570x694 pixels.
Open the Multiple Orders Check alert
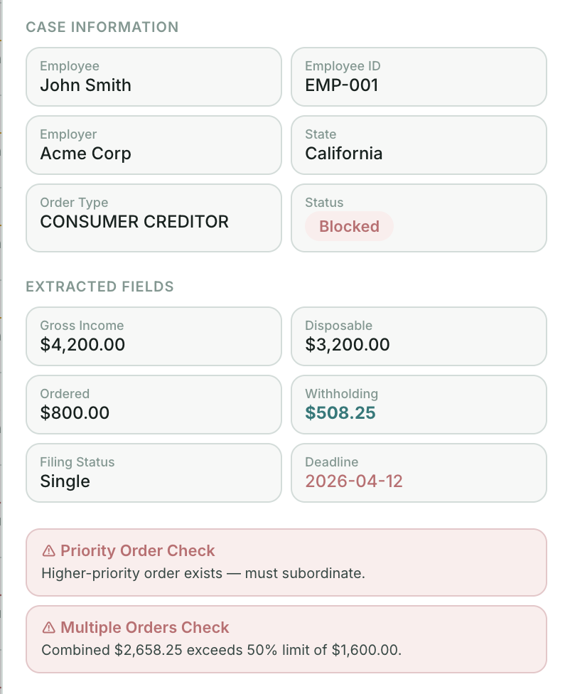pos(286,639)
